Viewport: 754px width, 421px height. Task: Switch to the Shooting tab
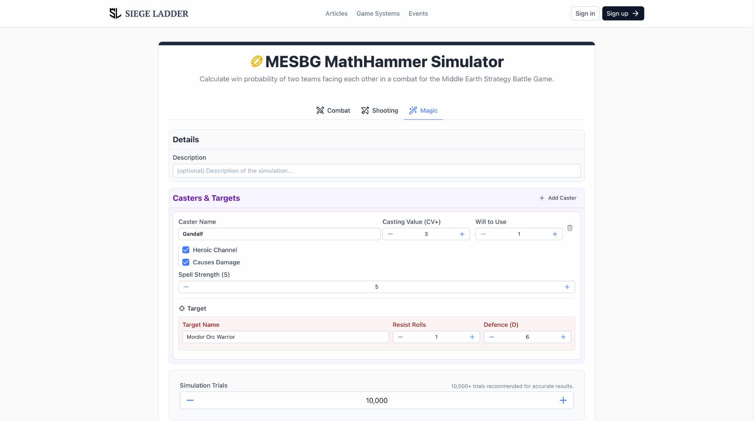pos(379,111)
